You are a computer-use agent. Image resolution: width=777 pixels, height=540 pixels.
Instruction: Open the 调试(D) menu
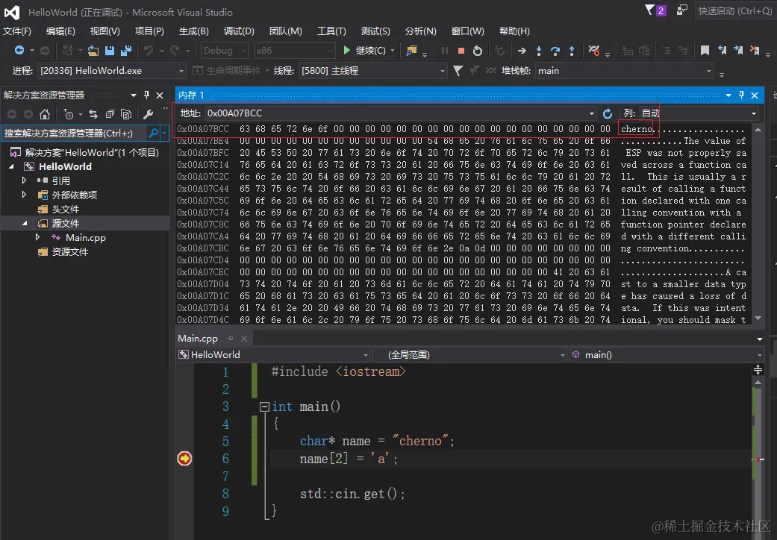click(x=239, y=31)
